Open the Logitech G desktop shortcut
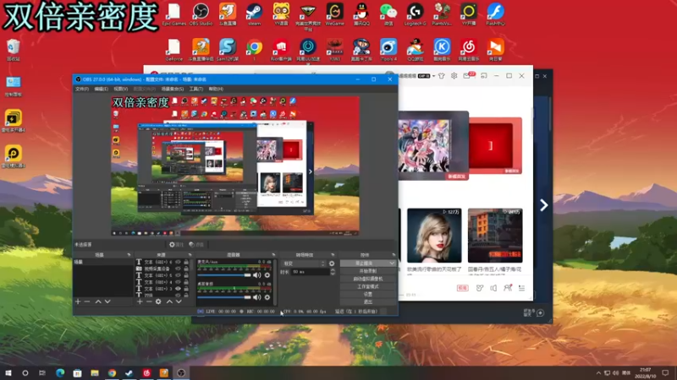677x380 pixels. click(x=415, y=14)
